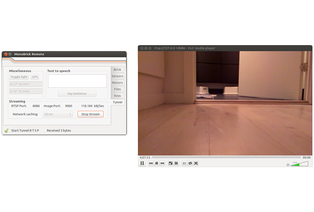Click the Text to speech input box
This screenshot has height=212, width=314.
click(77, 81)
